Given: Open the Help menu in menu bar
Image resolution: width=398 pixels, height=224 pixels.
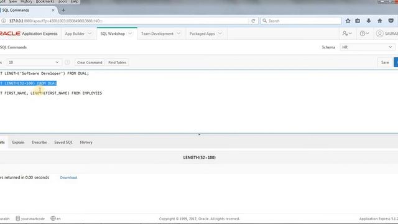Looking at the screenshot, I should point(75,1).
